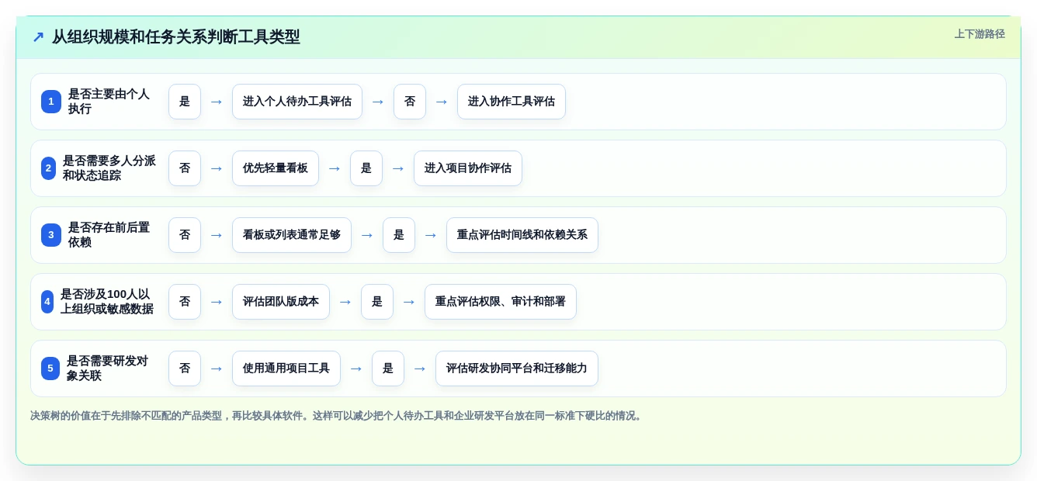Click the 重点评估权限、审计和部署 box
The image size is (1037, 481).
point(501,302)
